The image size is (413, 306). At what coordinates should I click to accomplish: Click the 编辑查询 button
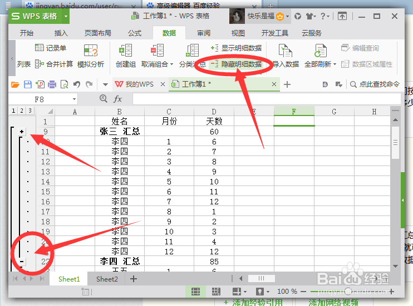coord(360,48)
